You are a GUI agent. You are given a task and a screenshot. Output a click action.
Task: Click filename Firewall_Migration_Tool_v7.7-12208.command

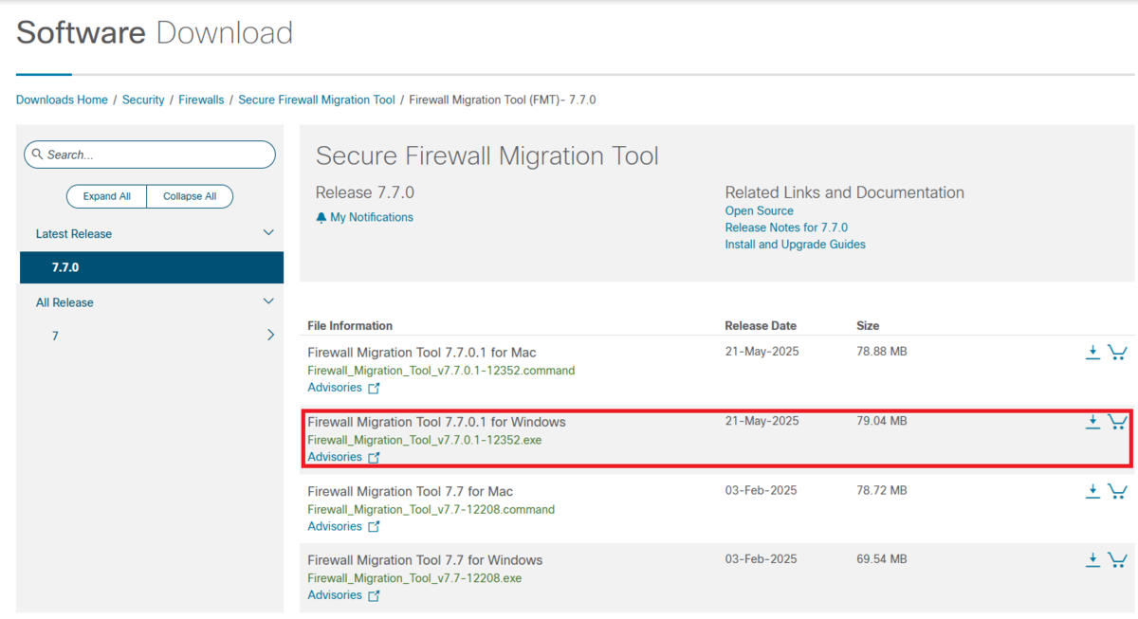click(x=431, y=509)
